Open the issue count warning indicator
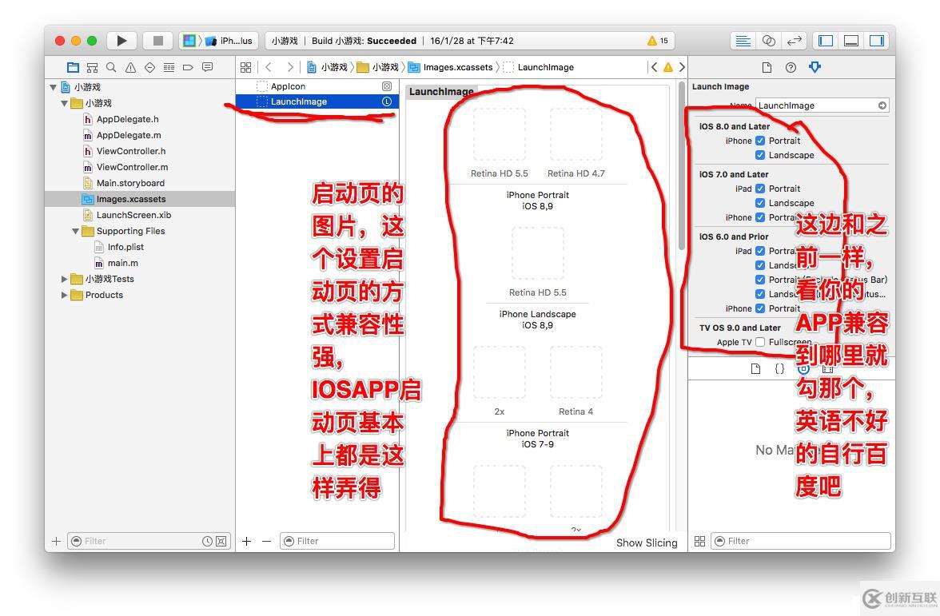This screenshot has width=940, height=616. pyautogui.click(x=658, y=41)
